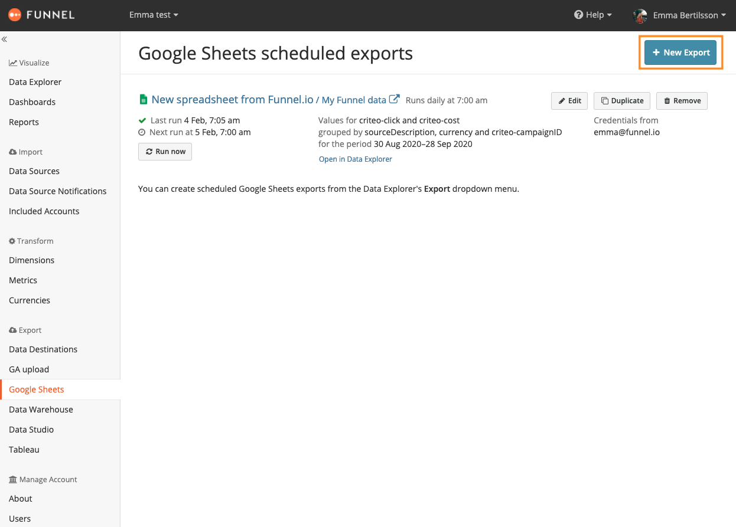Click the Next run at 5 Feb text

point(194,132)
